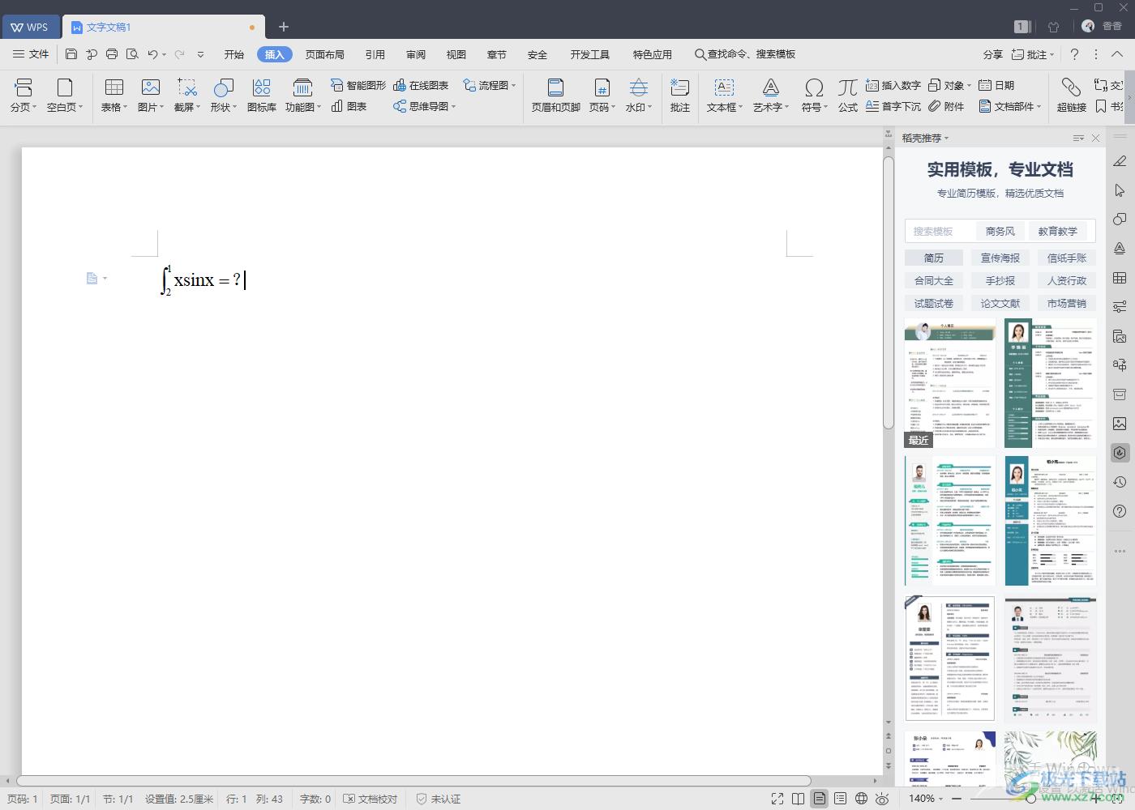
Task: Open the command search box (查找命令)
Action: (745, 54)
